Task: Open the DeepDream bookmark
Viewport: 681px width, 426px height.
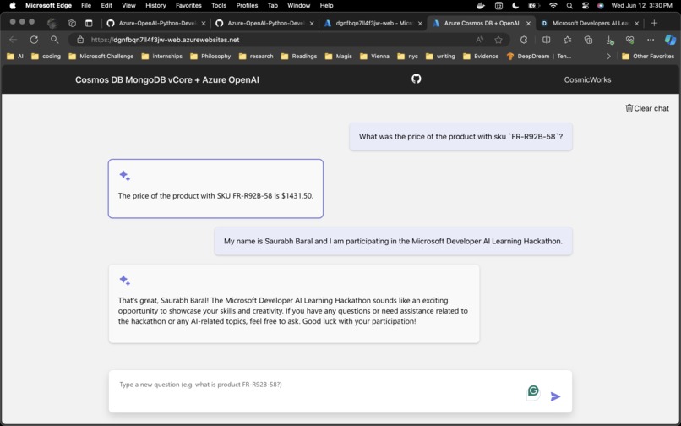Action: [x=539, y=56]
